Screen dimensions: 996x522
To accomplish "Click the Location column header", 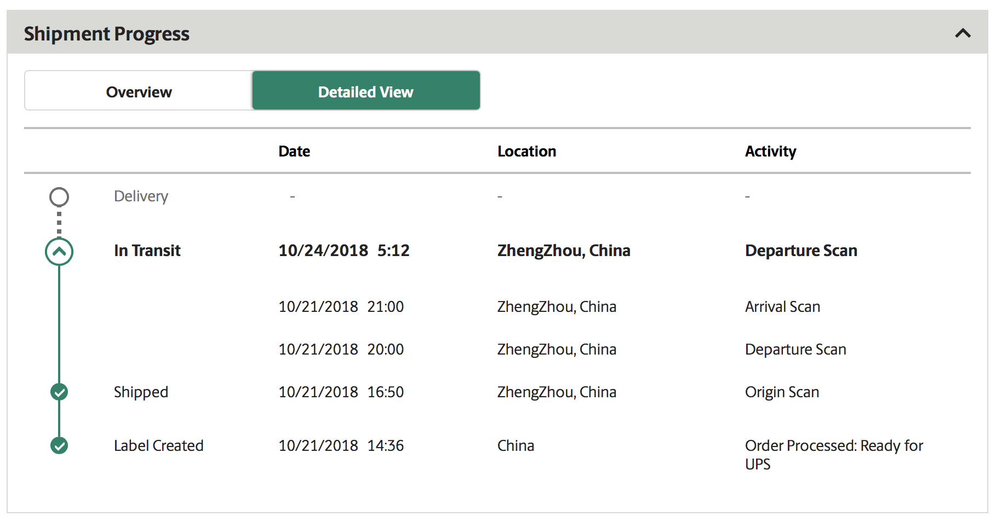I will [526, 152].
